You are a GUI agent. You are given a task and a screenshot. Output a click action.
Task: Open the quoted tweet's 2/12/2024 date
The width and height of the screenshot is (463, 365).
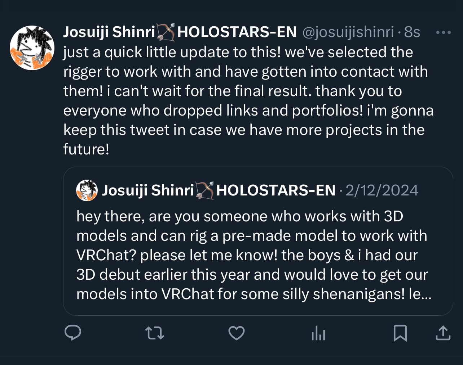(382, 190)
